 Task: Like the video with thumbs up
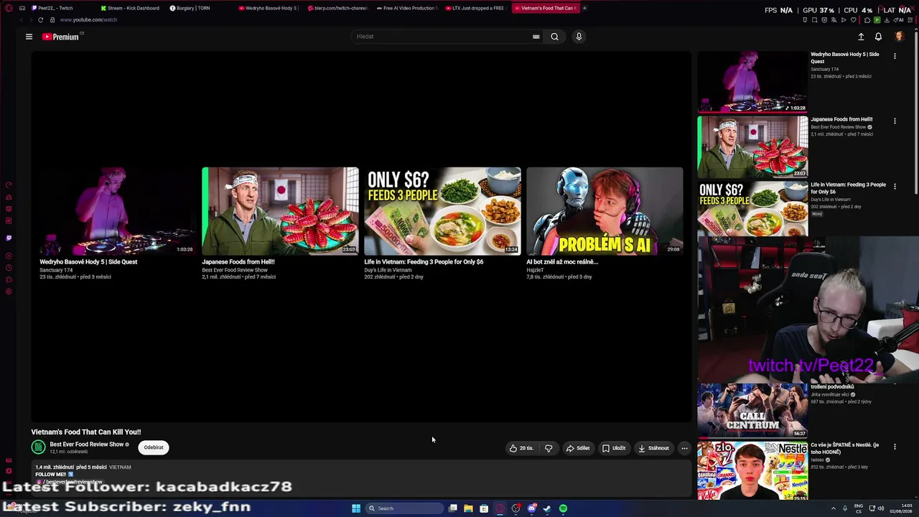[x=521, y=448]
